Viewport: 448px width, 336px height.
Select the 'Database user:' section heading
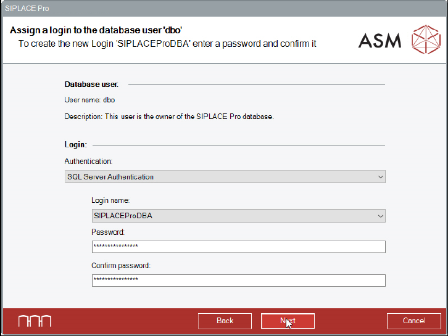tap(91, 84)
